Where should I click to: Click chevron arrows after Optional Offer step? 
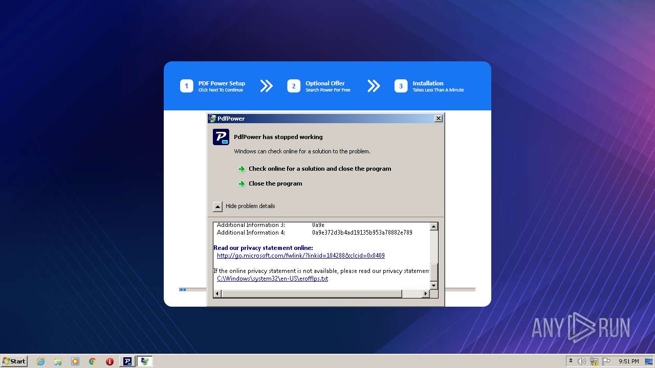coord(374,86)
